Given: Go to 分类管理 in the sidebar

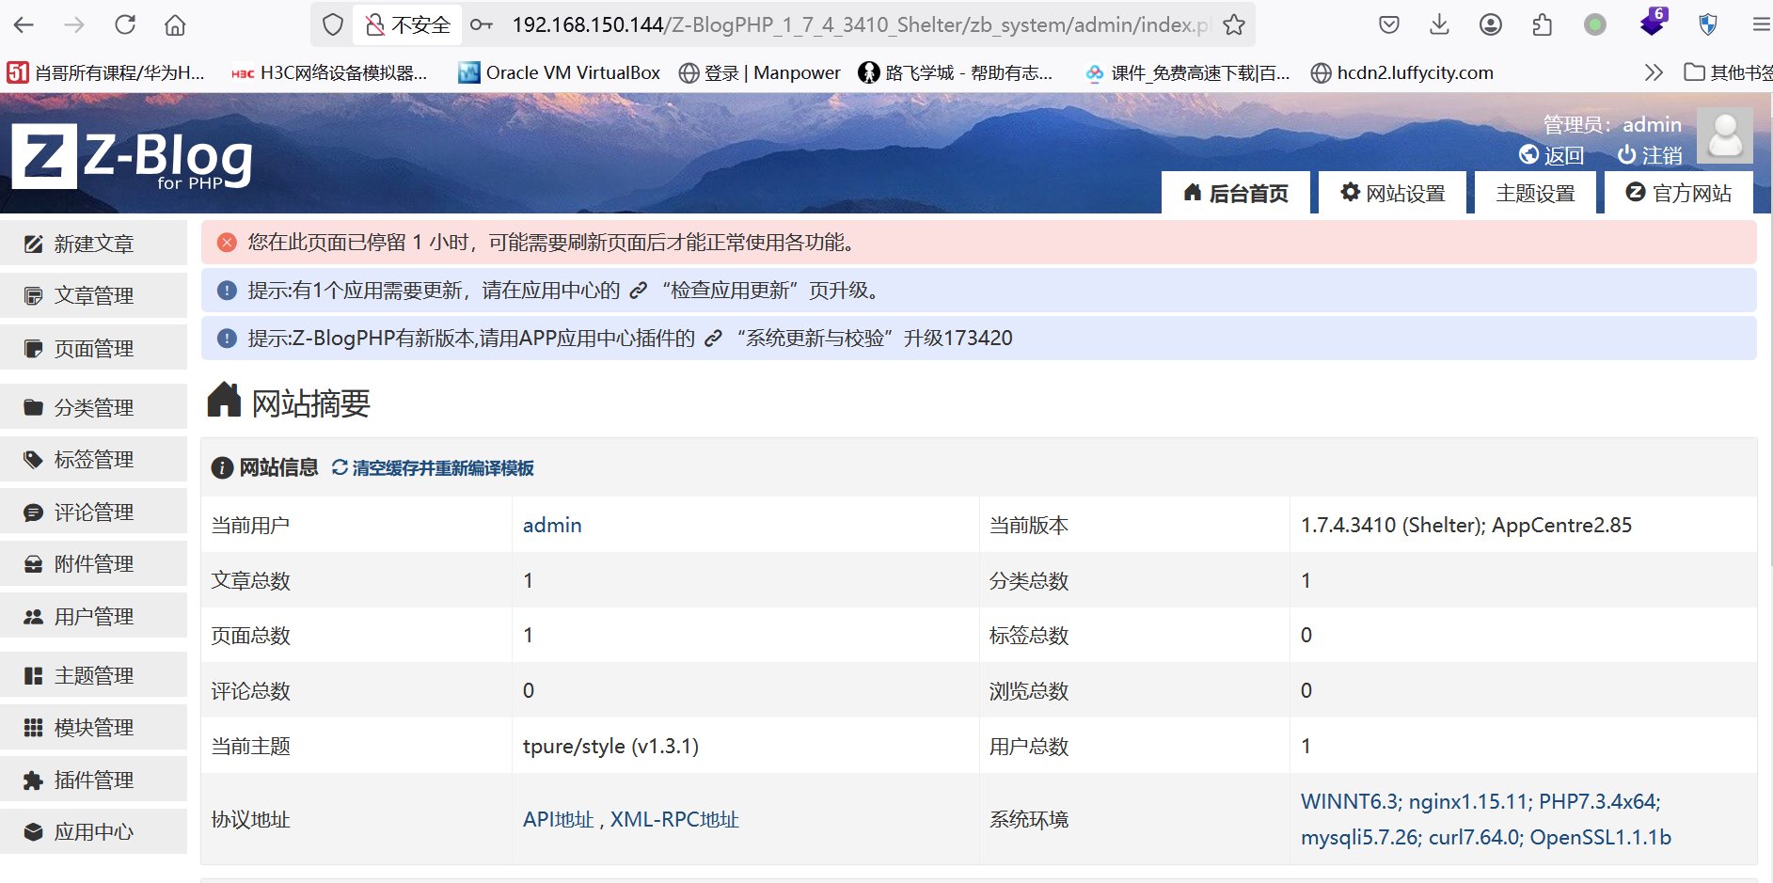Looking at the screenshot, I should click(93, 408).
